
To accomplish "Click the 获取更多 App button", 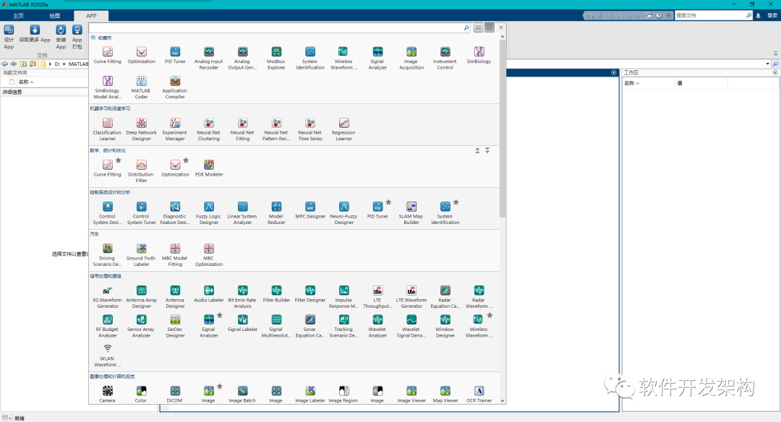I will click(35, 34).
